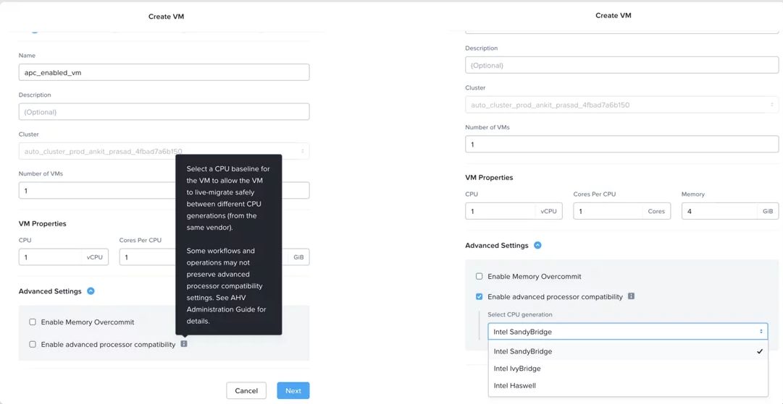This screenshot has height=404, width=783.
Task: Click Cores Per CPU field, right window
Action: (x=621, y=211)
